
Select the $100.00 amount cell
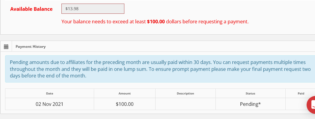125,104
